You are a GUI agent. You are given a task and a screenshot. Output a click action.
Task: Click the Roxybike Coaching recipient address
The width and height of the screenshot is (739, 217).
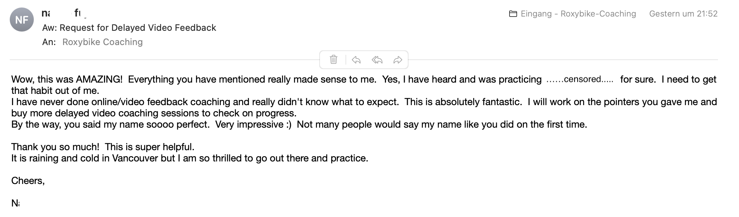[103, 42]
